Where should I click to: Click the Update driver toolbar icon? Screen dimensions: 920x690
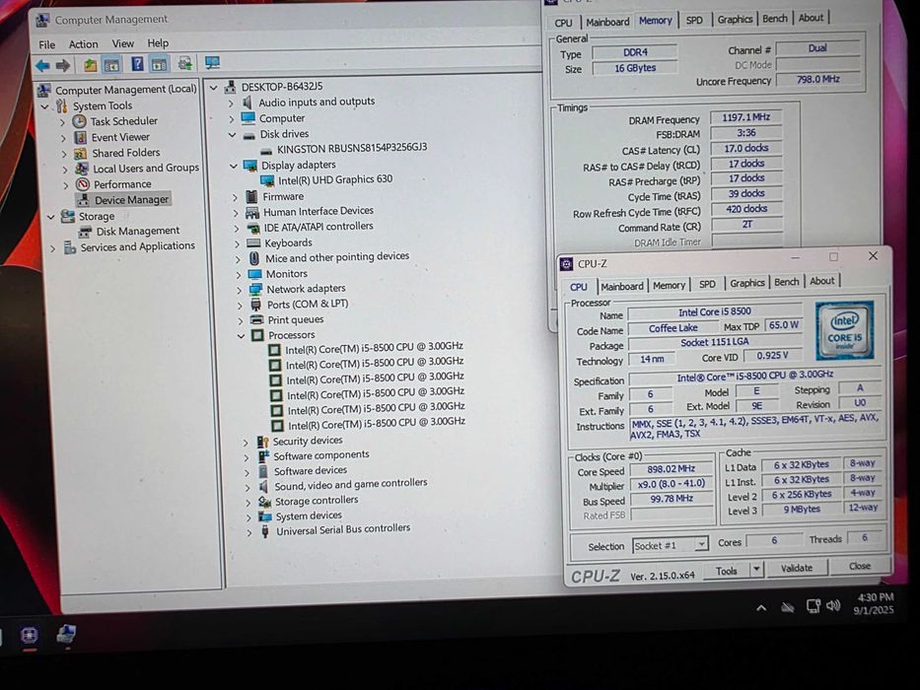pos(184,63)
